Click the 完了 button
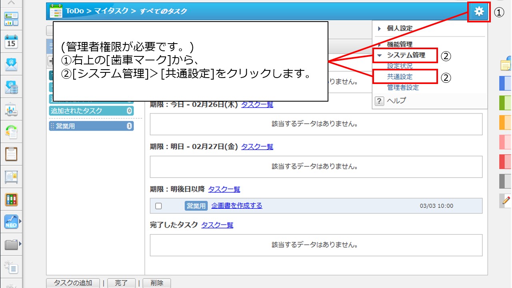This screenshot has width=512, height=288. [121, 283]
